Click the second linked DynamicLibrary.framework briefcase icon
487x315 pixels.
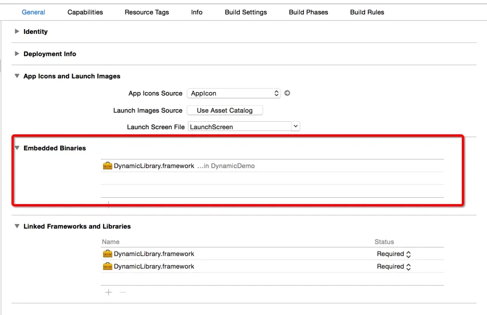[108, 266]
